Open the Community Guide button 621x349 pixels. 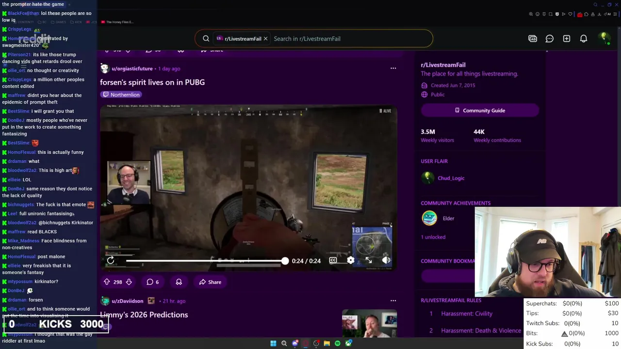click(480, 111)
